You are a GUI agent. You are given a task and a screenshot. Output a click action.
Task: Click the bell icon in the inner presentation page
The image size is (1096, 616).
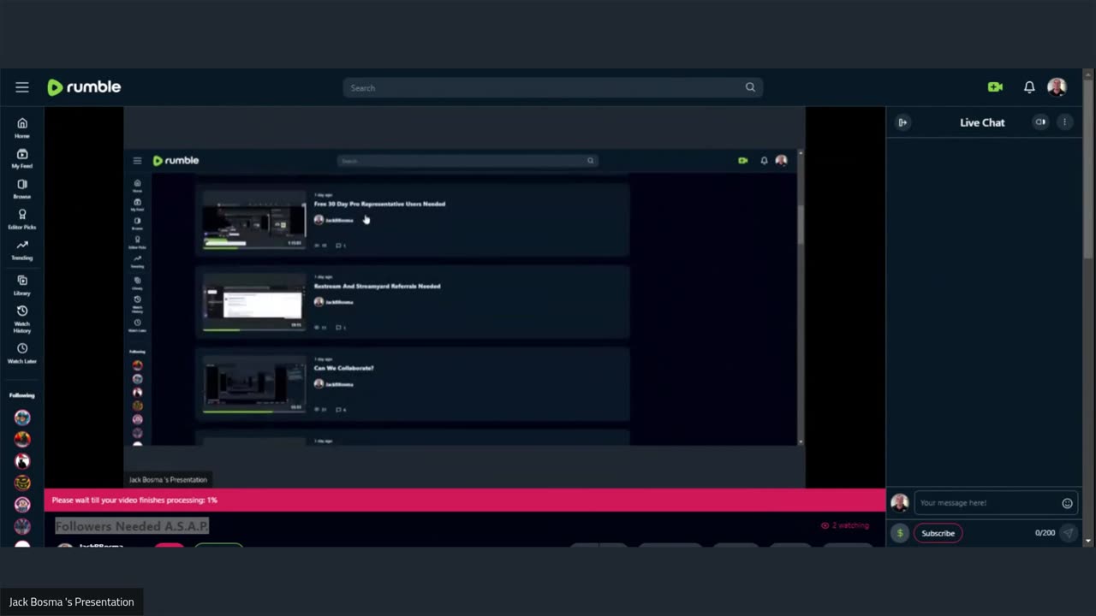(x=764, y=161)
